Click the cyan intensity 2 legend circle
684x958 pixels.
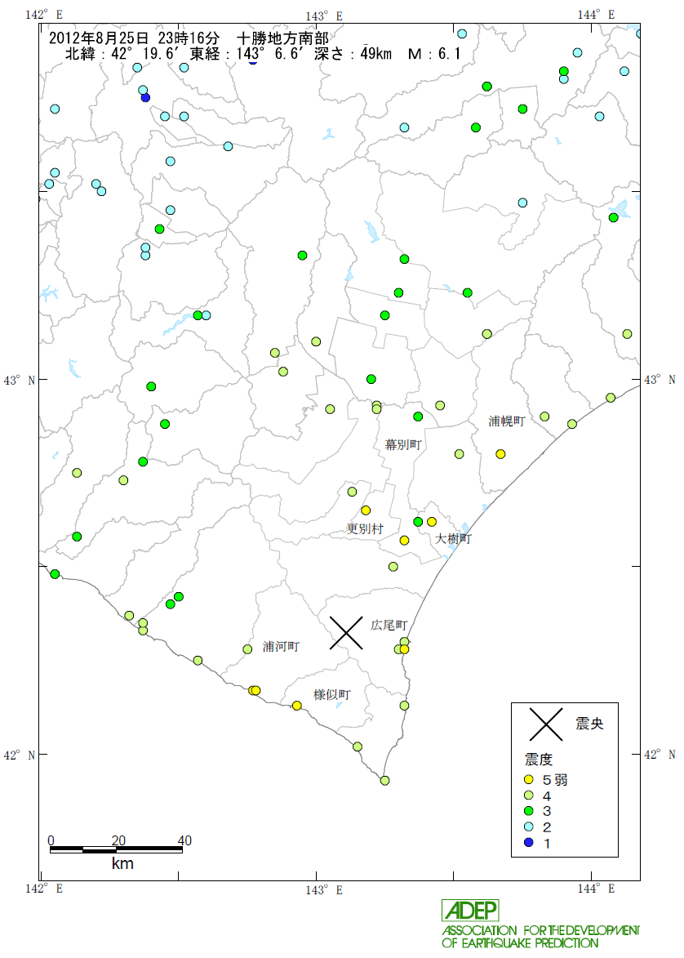[528, 827]
